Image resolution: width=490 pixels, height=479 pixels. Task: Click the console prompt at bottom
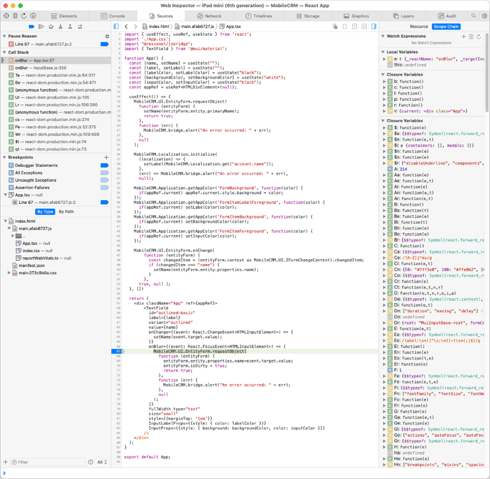(x=245, y=473)
